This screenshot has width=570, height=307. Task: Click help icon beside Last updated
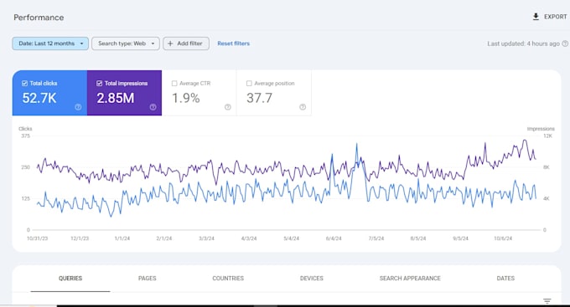pos(565,43)
